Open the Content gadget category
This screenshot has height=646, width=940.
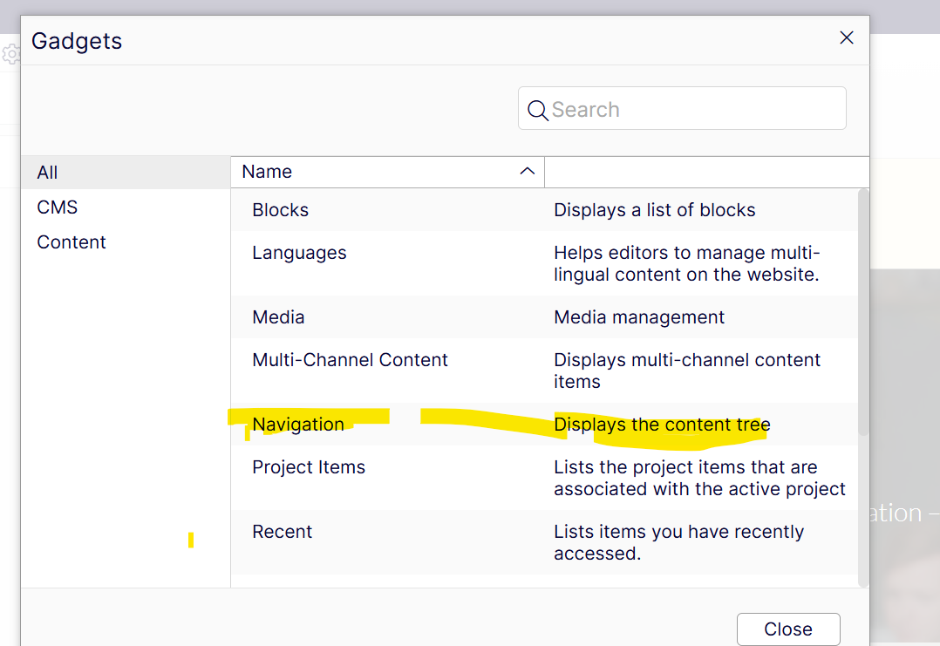point(72,242)
